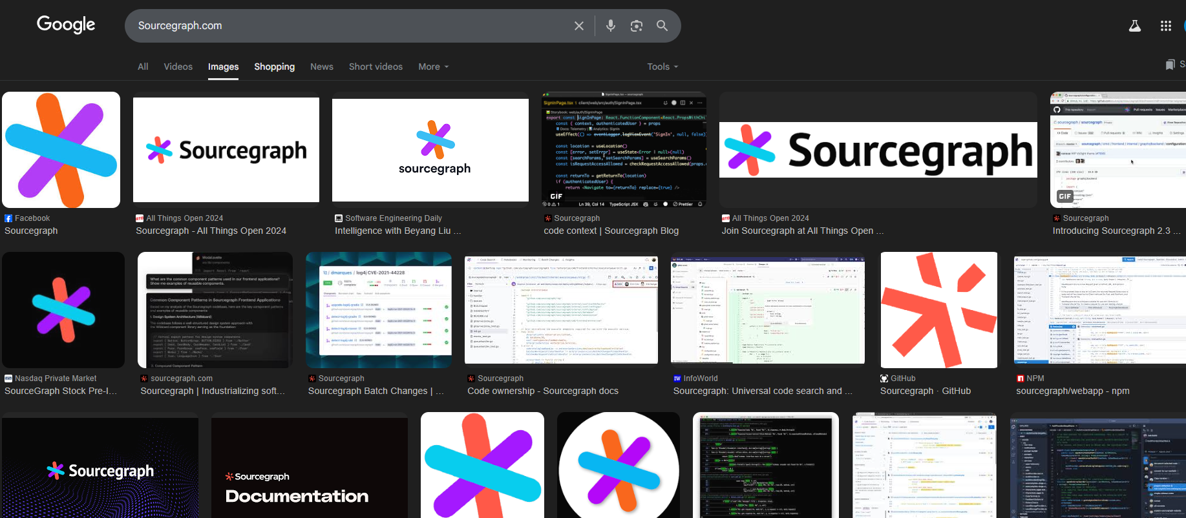
Task: Click Intelligence with Beyang Liu title link
Action: pos(398,231)
